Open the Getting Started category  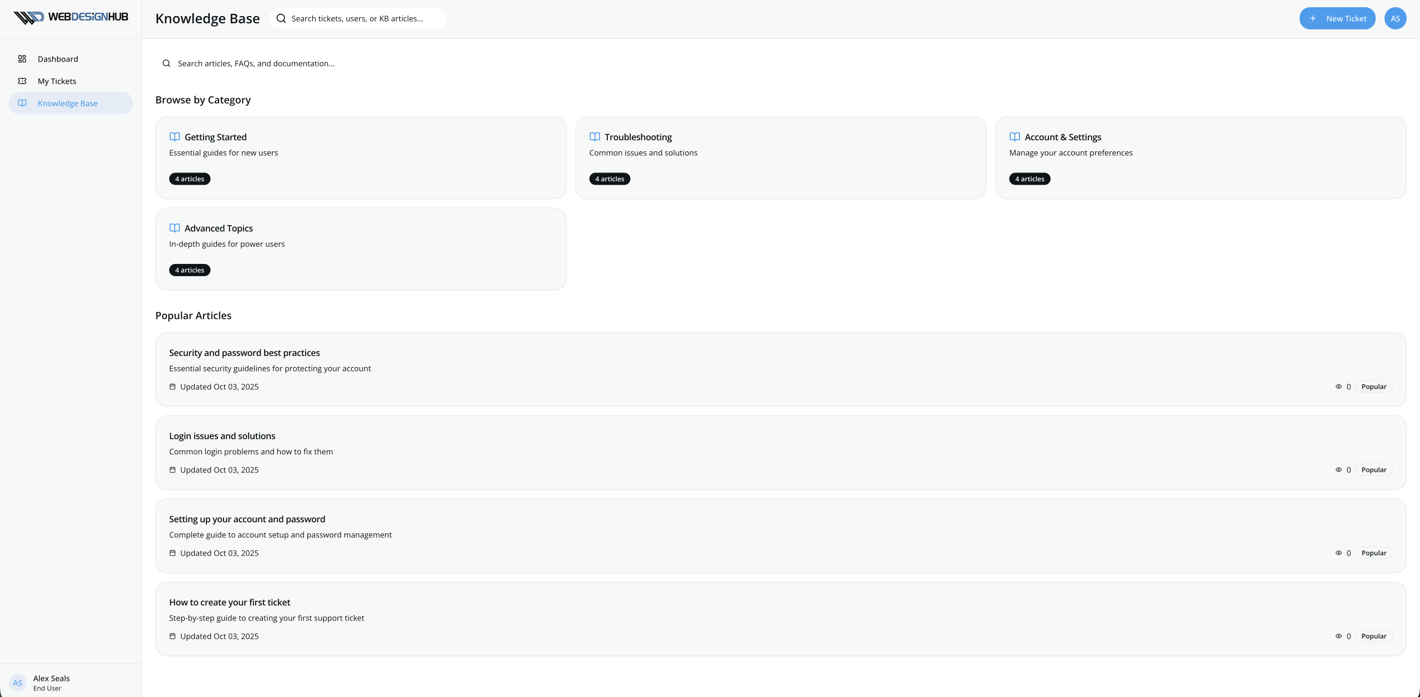point(361,157)
